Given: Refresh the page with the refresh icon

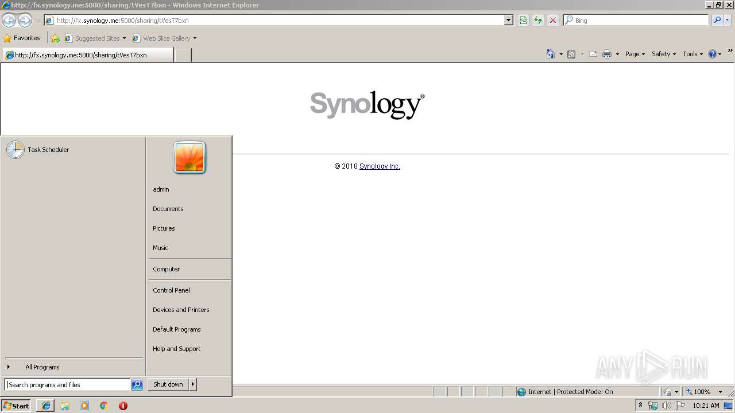Looking at the screenshot, I should tap(538, 21).
